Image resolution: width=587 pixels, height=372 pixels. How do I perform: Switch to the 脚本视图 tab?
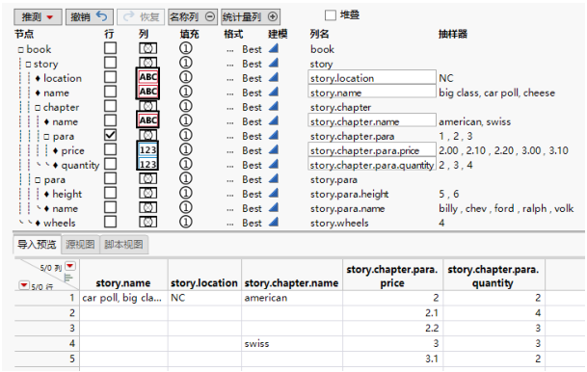coord(124,245)
